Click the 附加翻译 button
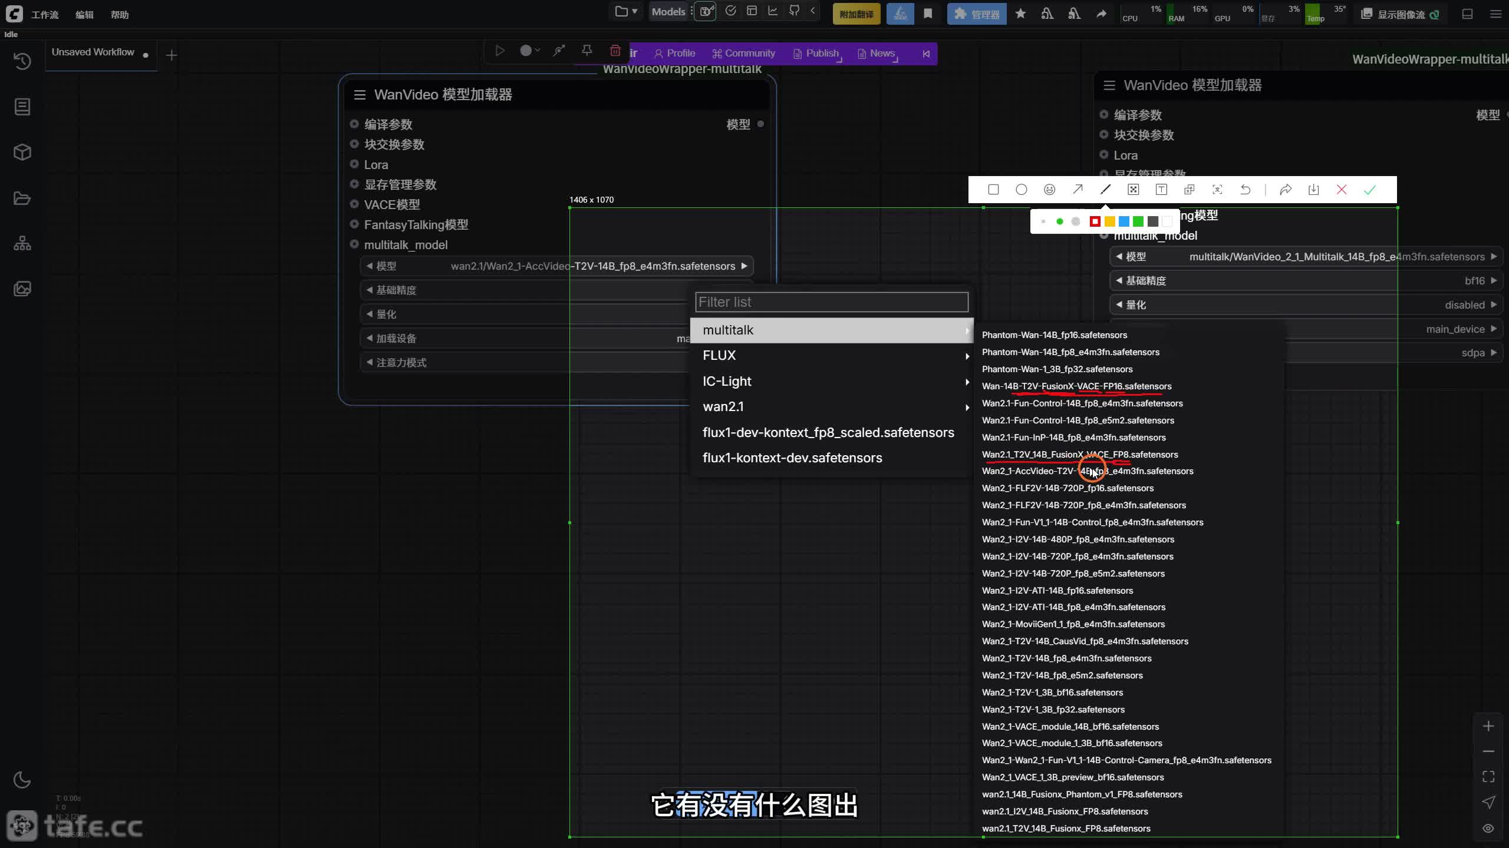Image resolution: width=1509 pixels, height=848 pixels. tap(856, 14)
